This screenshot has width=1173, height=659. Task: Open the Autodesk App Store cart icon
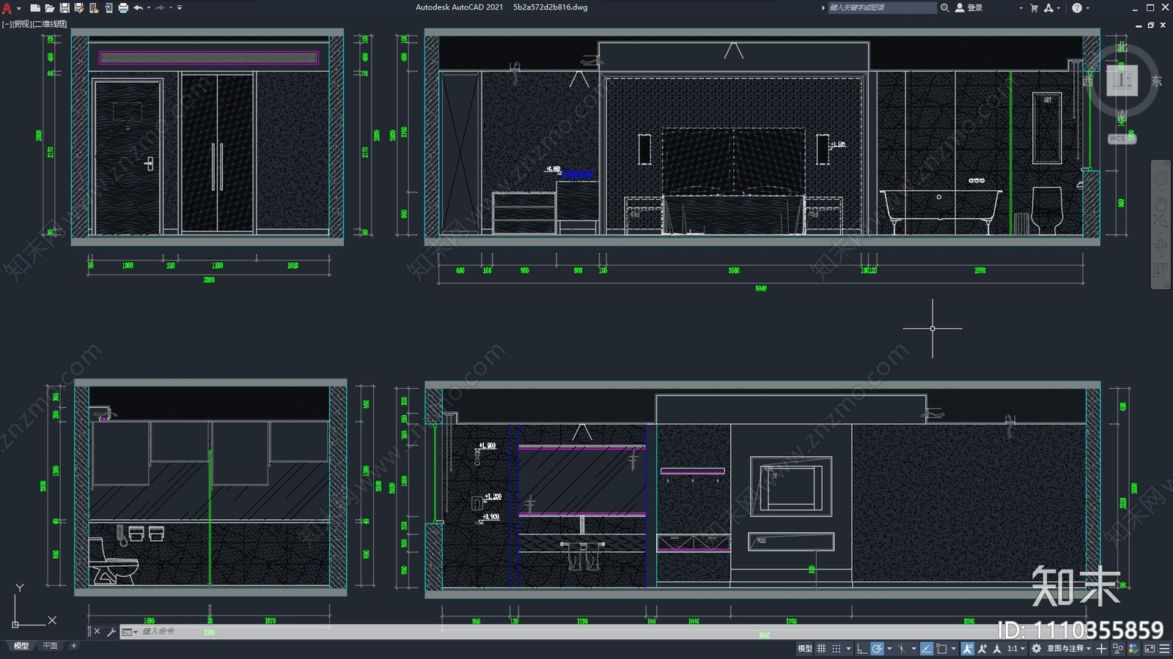(1034, 7)
